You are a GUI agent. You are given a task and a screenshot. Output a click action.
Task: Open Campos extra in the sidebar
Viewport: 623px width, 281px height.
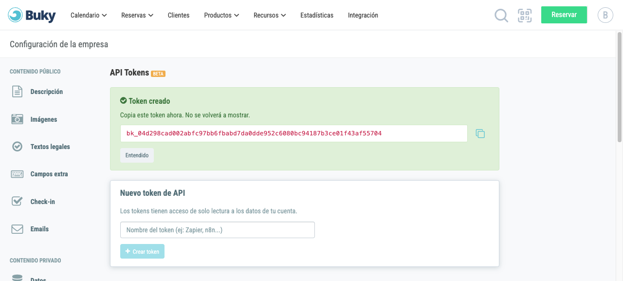pos(49,174)
